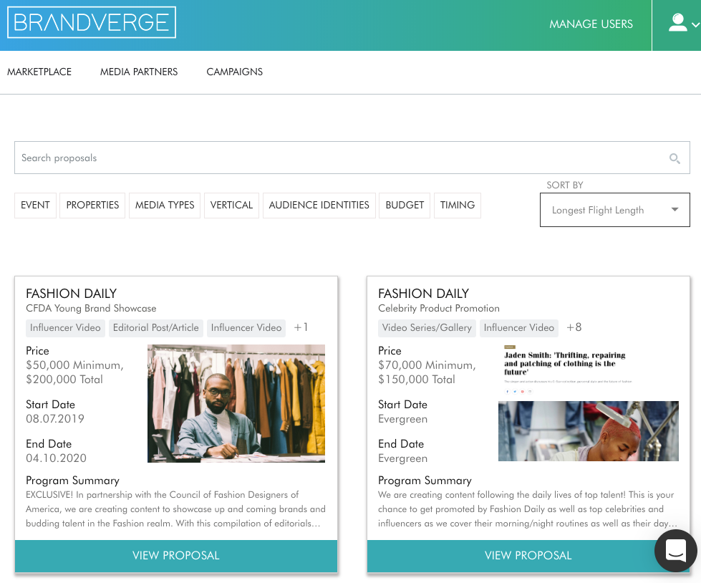Open the Event filter

(35, 206)
